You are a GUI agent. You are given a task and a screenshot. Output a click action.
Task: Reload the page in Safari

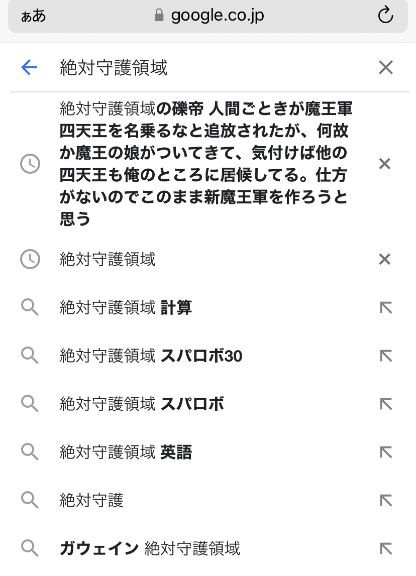click(x=385, y=16)
